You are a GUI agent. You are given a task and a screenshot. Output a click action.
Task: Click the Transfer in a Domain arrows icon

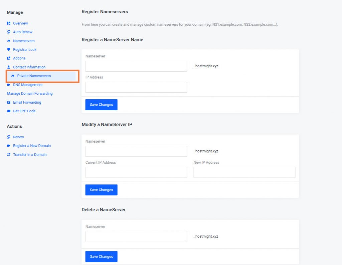click(x=8, y=155)
